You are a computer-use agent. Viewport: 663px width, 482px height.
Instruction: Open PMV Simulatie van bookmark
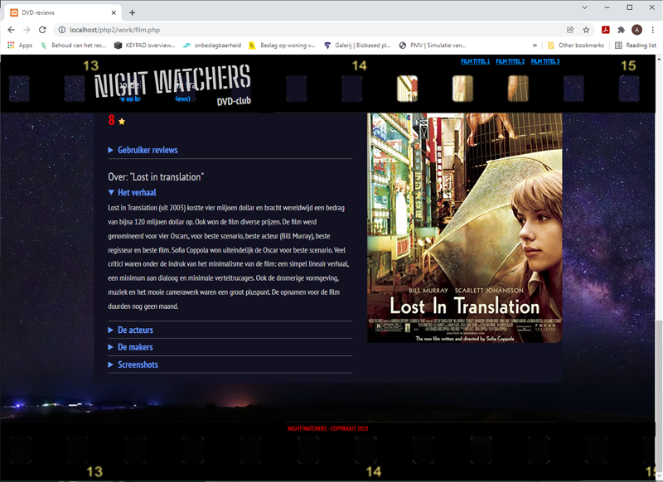[x=432, y=46]
